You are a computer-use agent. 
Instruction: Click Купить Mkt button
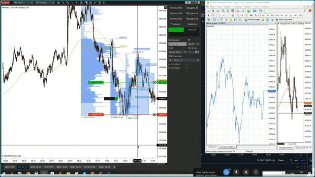pos(176,8)
